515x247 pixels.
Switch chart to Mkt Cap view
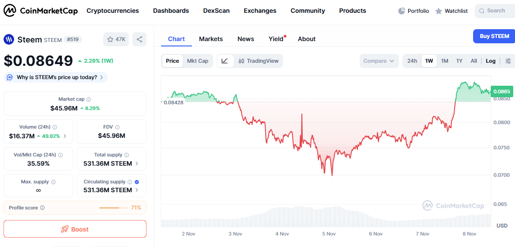(198, 61)
